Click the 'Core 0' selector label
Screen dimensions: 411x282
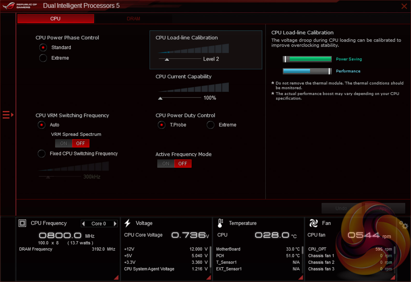point(99,223)
